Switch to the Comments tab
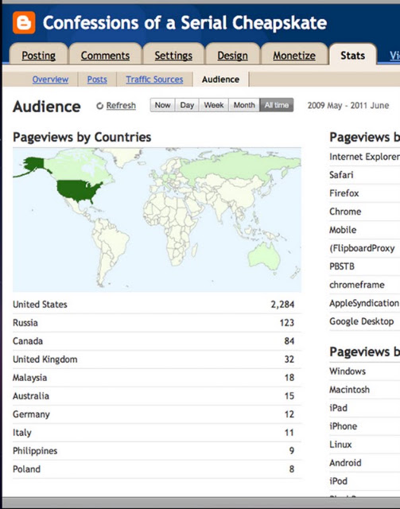Screen dimensions: 400x509 click(x=105, y=56)
